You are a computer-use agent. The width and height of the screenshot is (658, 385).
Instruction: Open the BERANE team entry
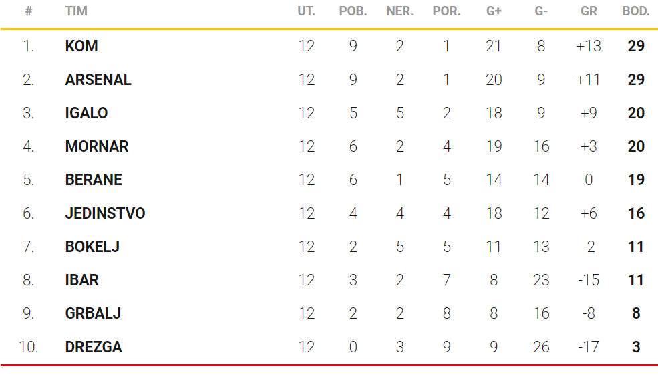coord(94,180)
